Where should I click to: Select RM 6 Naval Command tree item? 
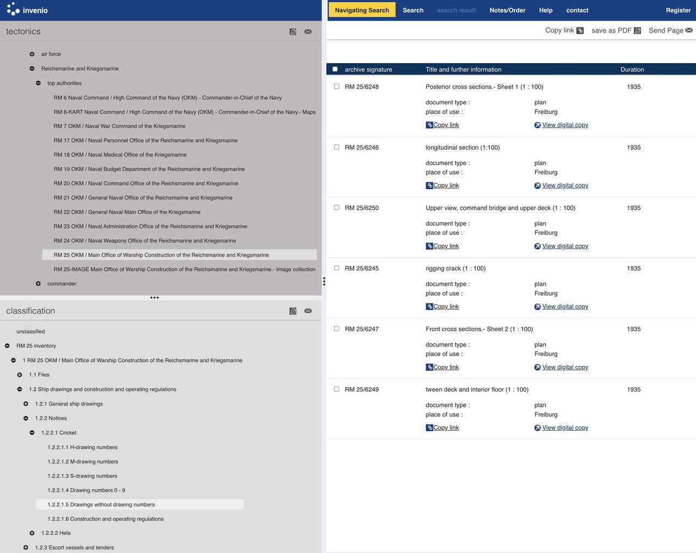[167, 98]
